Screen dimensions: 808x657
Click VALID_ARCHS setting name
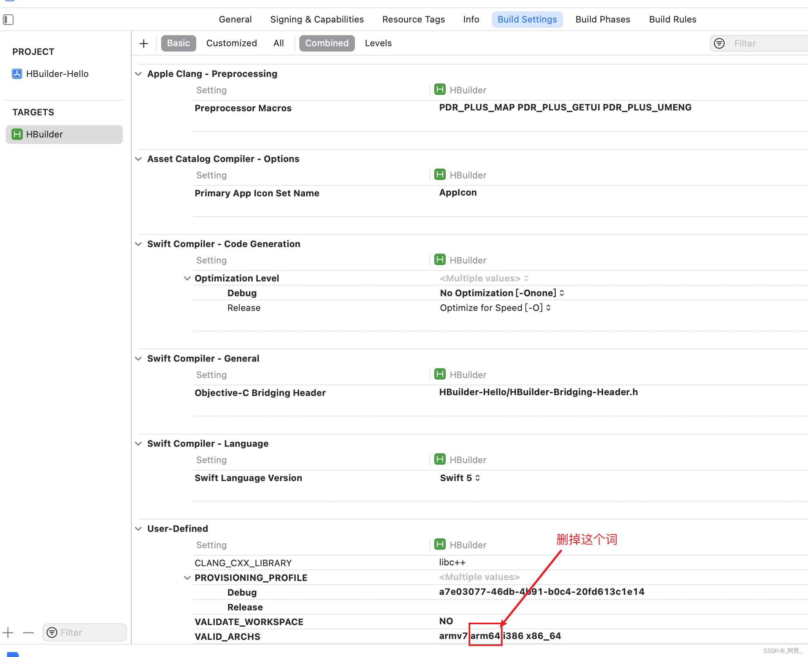(227, 637)
